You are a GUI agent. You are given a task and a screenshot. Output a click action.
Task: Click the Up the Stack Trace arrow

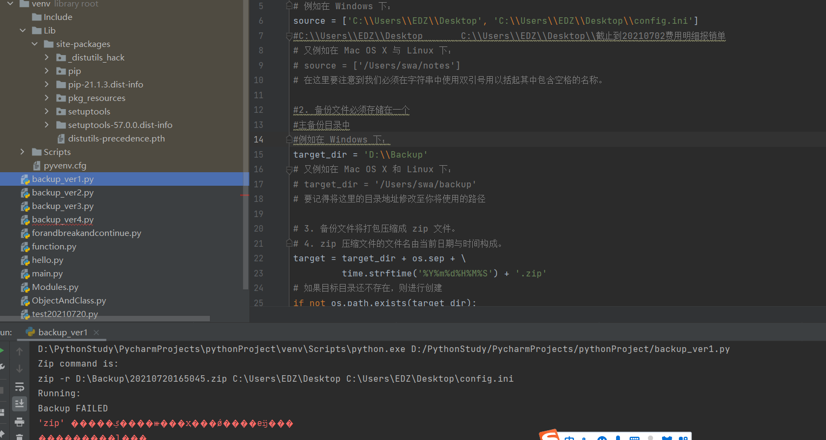click(x=19, y=351)
